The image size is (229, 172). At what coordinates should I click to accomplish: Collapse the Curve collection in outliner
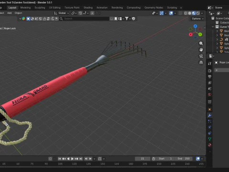(x=213, y=27)
